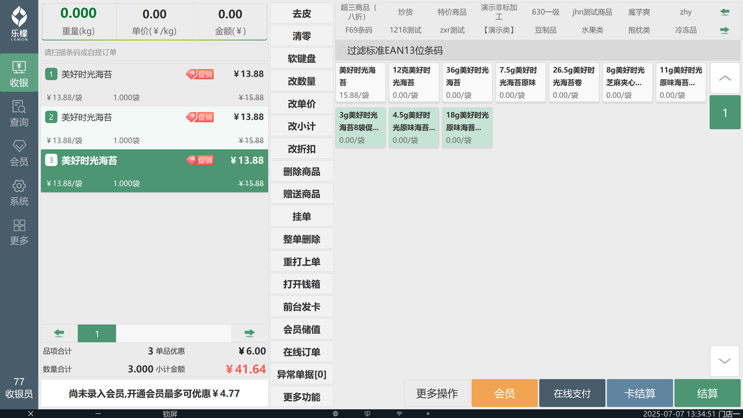This screenshot has width=743, height=418.
Task: Open the 更多 sidebar menu
Action: (19, 232)
